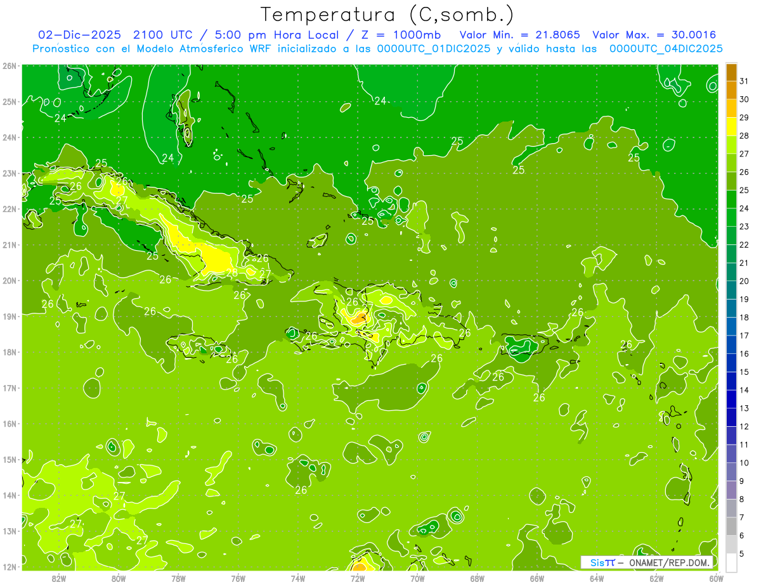Click the '22N' latitude axis label
Viewport: 761px width, 587px height.
coord(9,209)
